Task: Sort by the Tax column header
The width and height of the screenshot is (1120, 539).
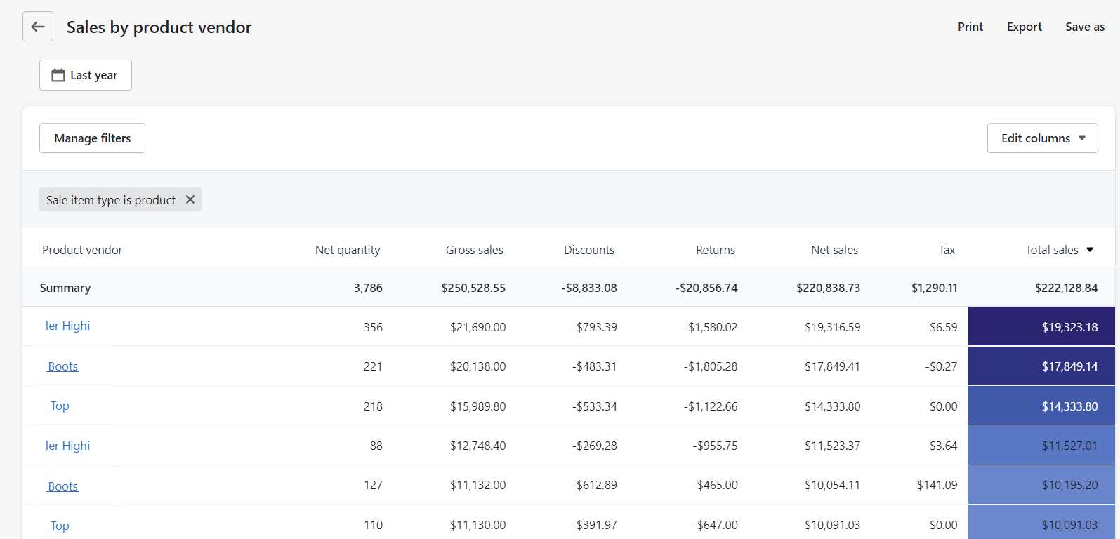Action: point(947,250)
